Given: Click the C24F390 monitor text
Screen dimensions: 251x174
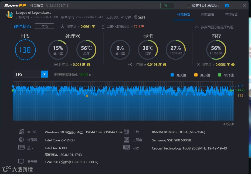Looking at the screenshot, I should coord(72,162).
